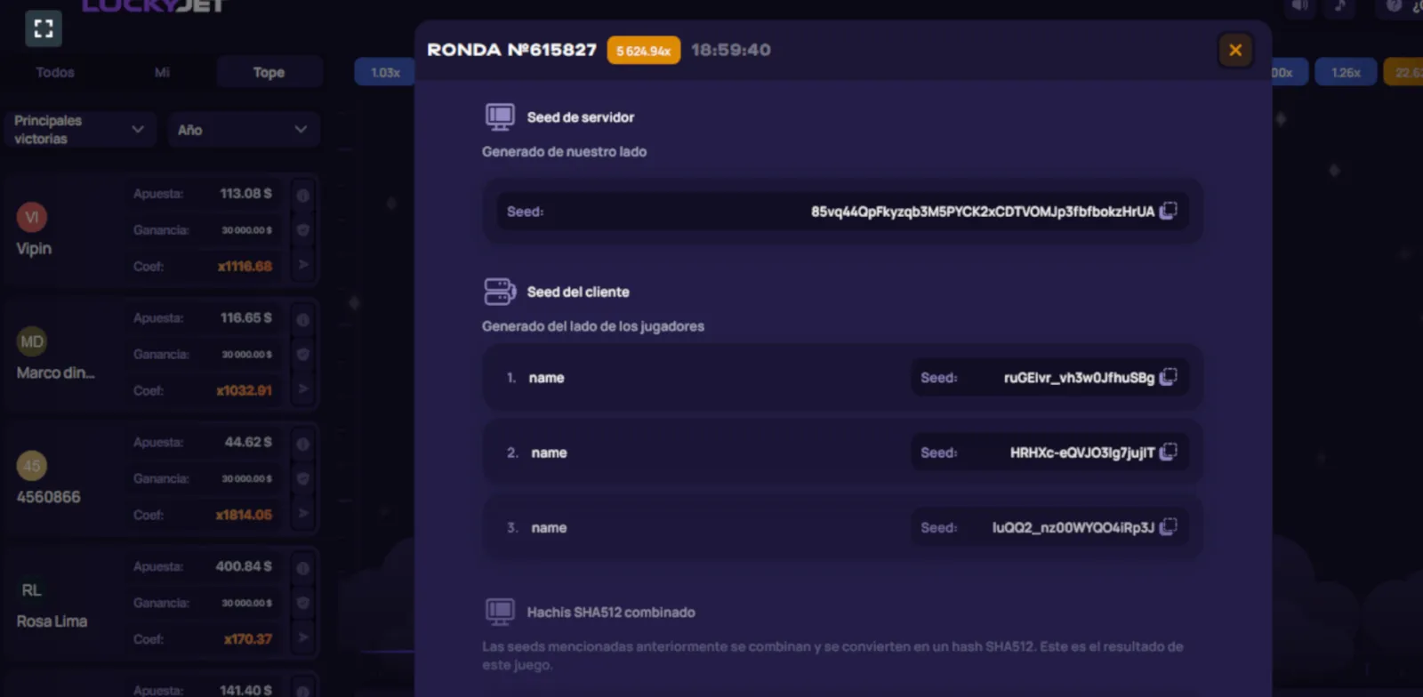This screenshot has width=1423, height=697.
Task: Open the Año period dropdown
Action: coord(242,130)
